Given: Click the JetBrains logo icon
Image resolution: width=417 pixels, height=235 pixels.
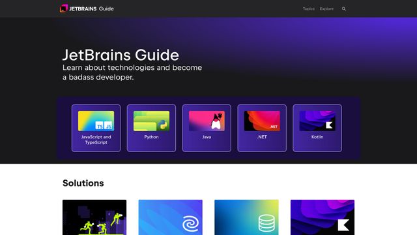Looking at the screenshot, I should [x=64, y=8].
